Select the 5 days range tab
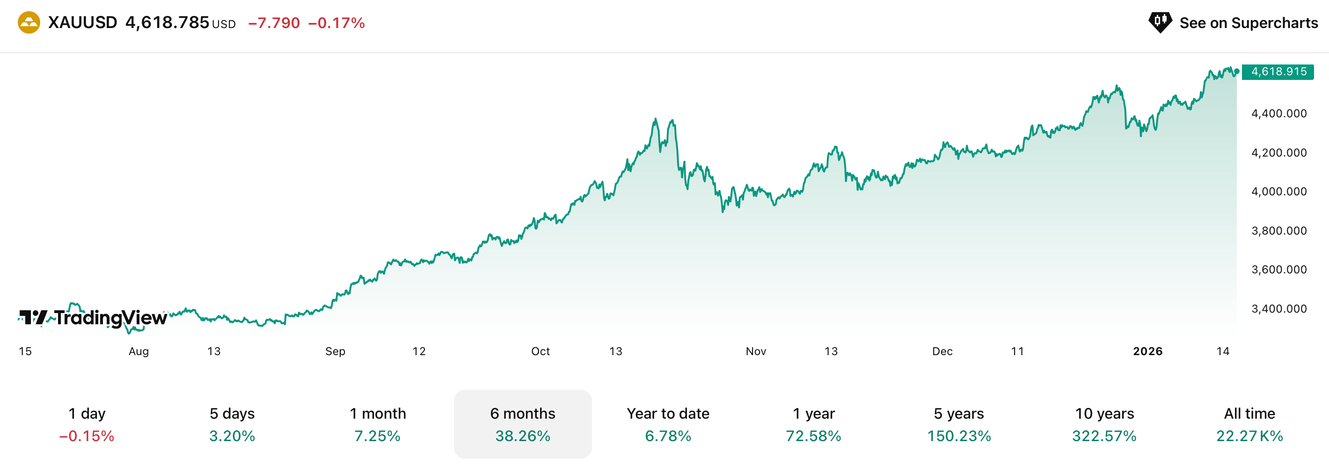The width and height of the screenshot is (1329, 471). (232, 424)
